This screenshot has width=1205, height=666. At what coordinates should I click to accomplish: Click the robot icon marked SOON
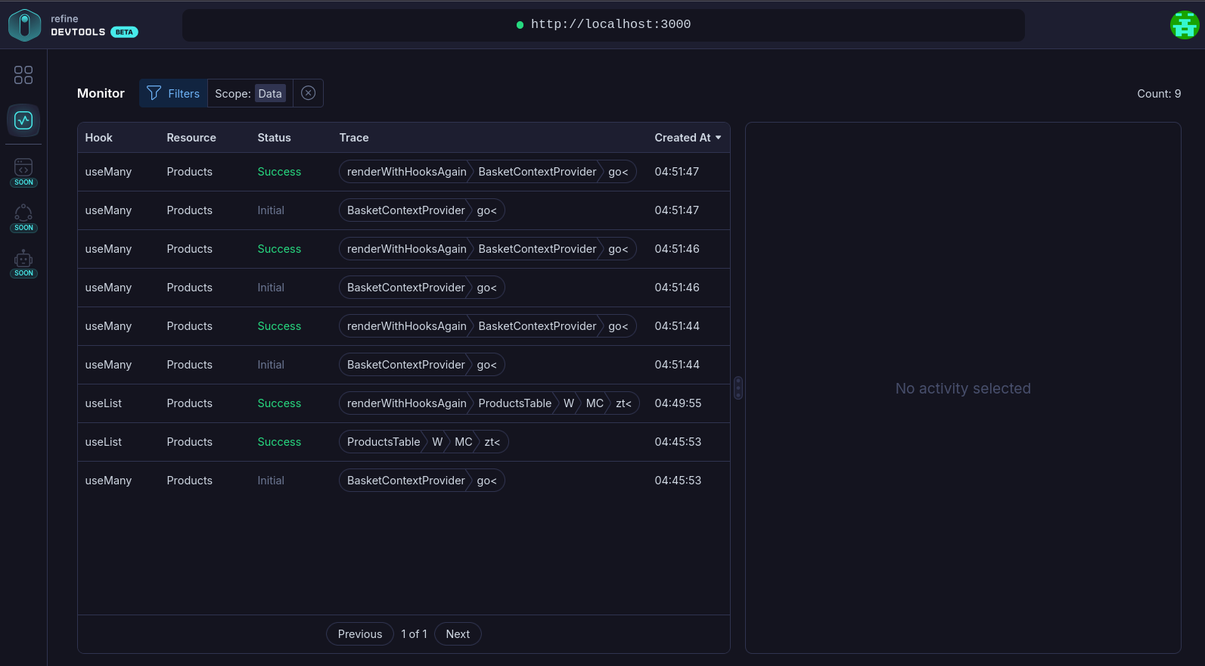tap(23, 263)
